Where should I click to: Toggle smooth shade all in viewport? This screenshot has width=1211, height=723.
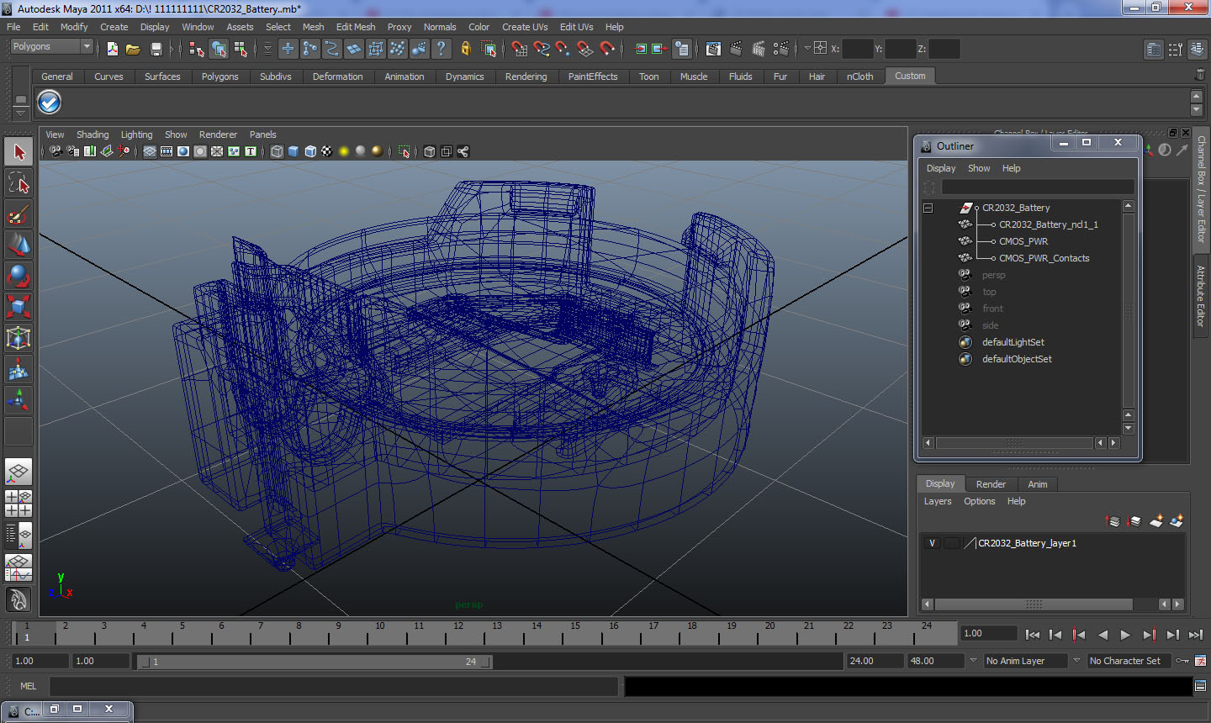coord(293,151)
